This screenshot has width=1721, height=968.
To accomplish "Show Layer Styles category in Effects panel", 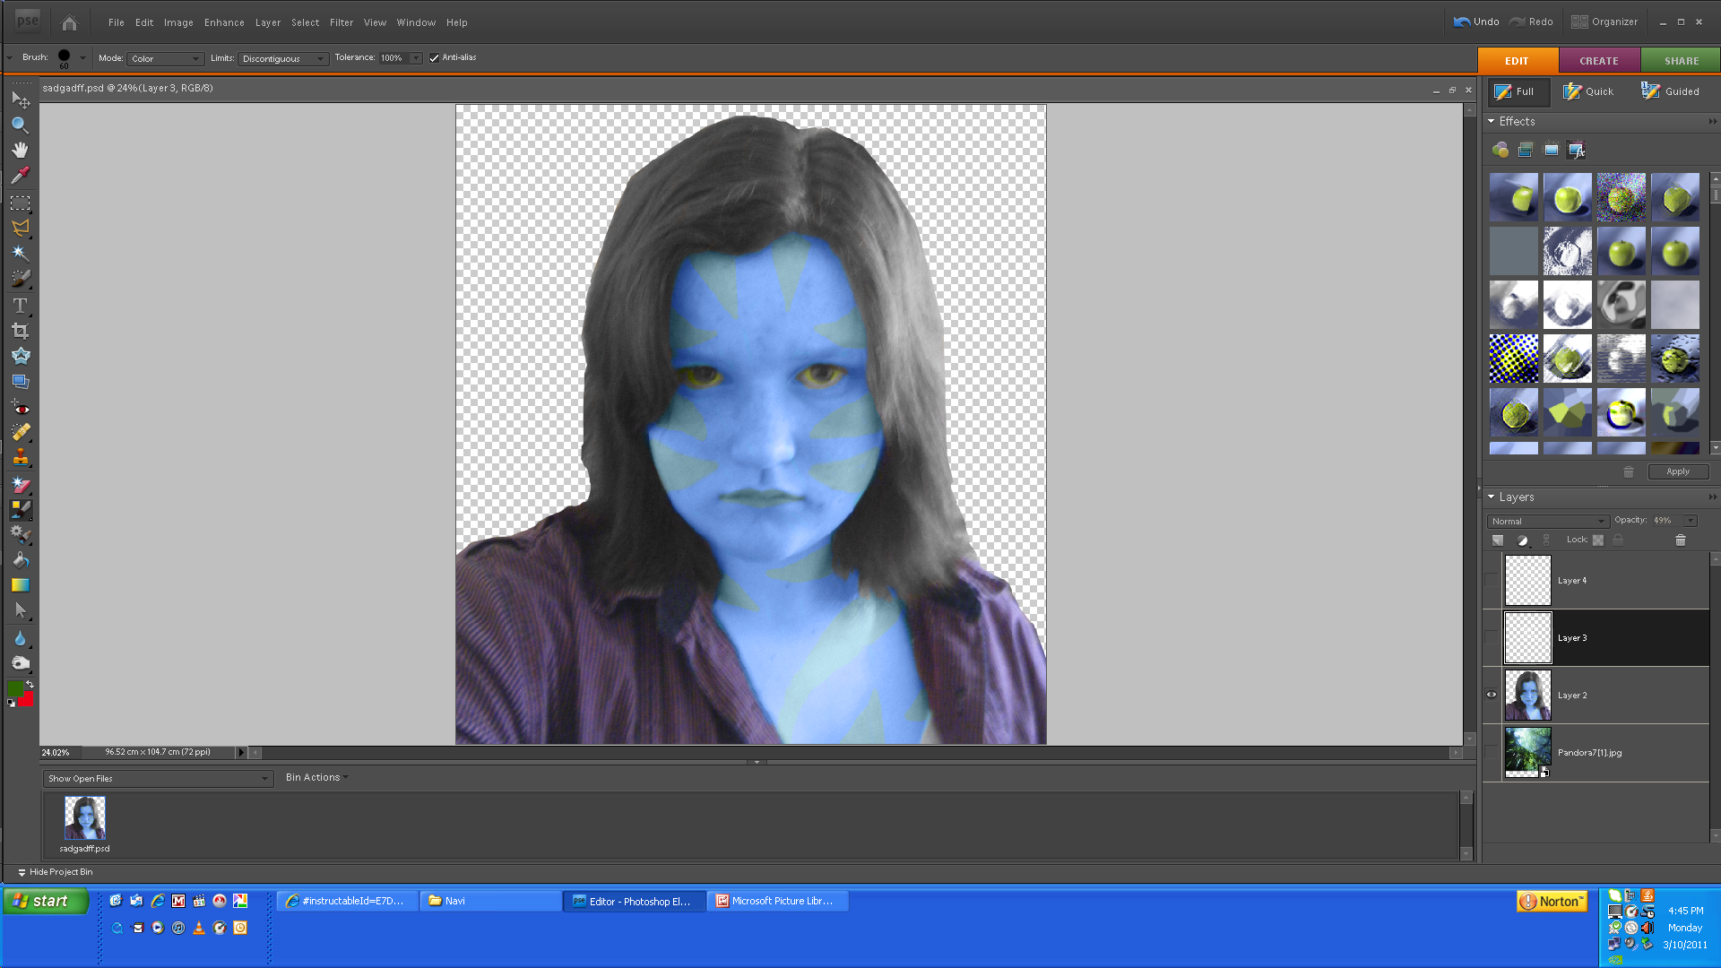I will tap(1526, 150).
